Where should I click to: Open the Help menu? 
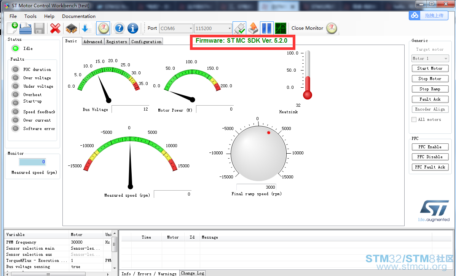point(49,16)
